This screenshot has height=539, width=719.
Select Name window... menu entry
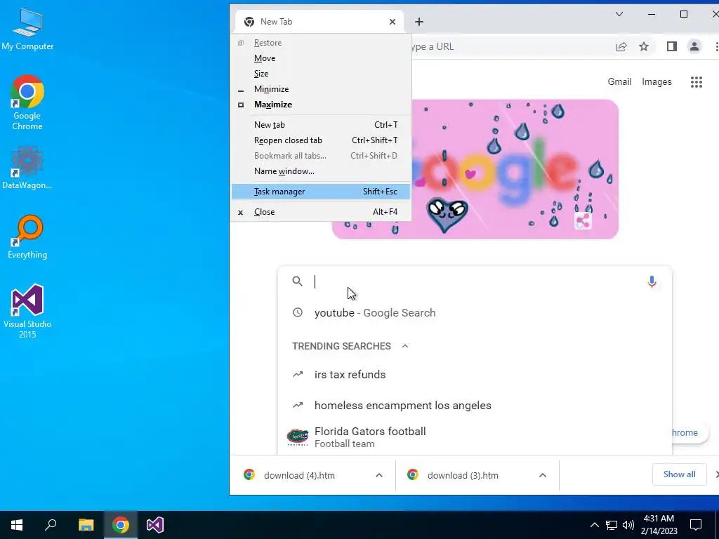[320, 171]
